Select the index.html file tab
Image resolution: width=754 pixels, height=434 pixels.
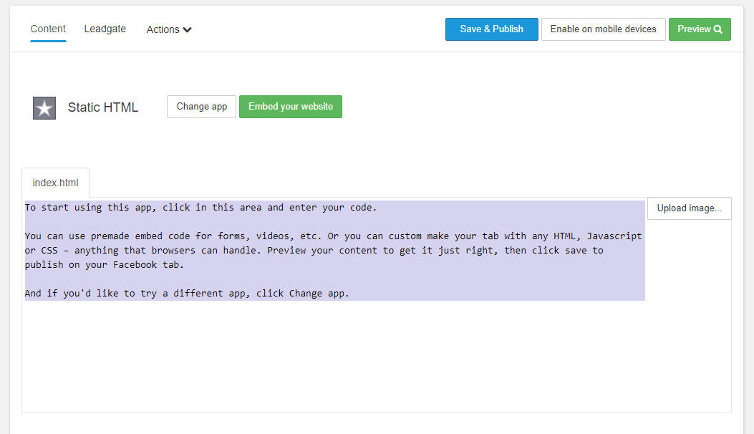click(55, 183)
